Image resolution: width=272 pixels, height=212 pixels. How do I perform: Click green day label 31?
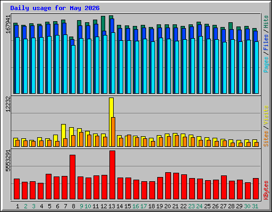click(x=255, y=206)
